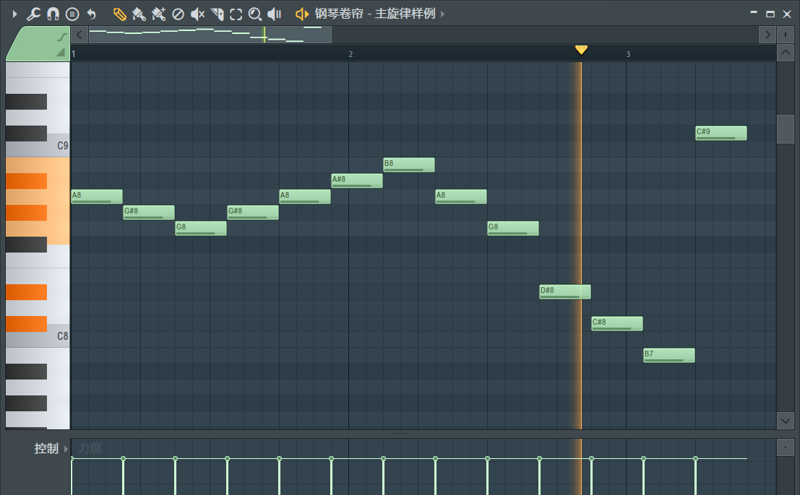
Task: Open the 控制 control selector
Action: click(46, 449)
